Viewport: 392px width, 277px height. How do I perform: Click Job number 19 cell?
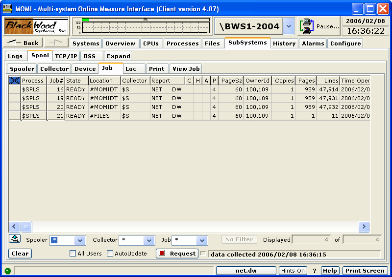point(56,98)
